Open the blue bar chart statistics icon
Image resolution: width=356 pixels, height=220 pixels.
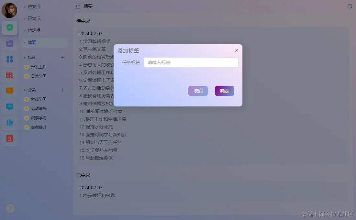coord(9,123)
